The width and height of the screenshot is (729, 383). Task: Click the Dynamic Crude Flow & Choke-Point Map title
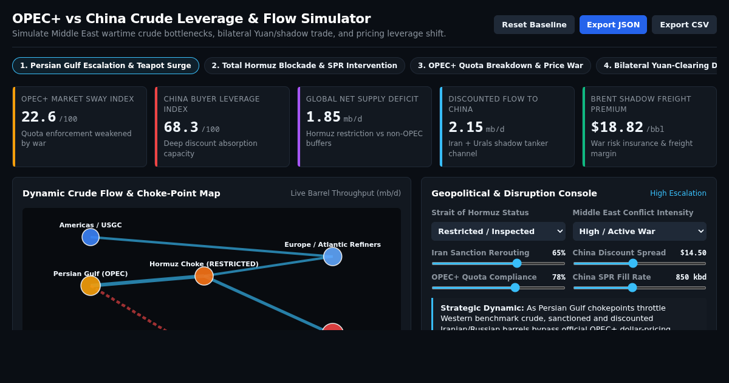click(x=122, y=193)
